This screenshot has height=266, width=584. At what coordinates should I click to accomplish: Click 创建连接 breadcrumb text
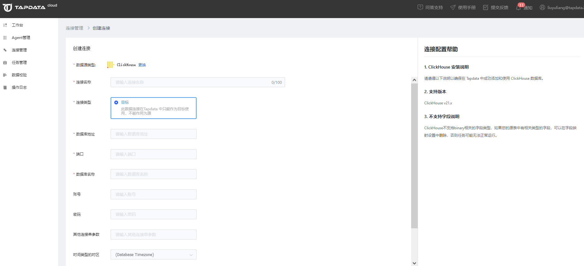coord(101,28)
